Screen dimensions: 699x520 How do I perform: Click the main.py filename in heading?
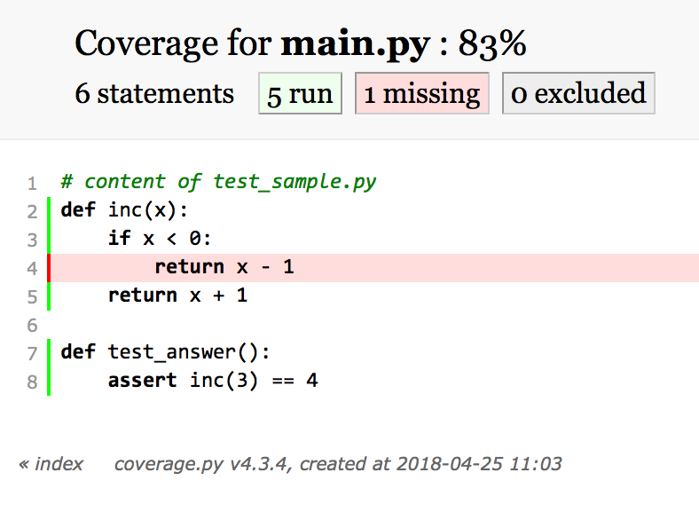pyautogui.click(x=356, y=44)
